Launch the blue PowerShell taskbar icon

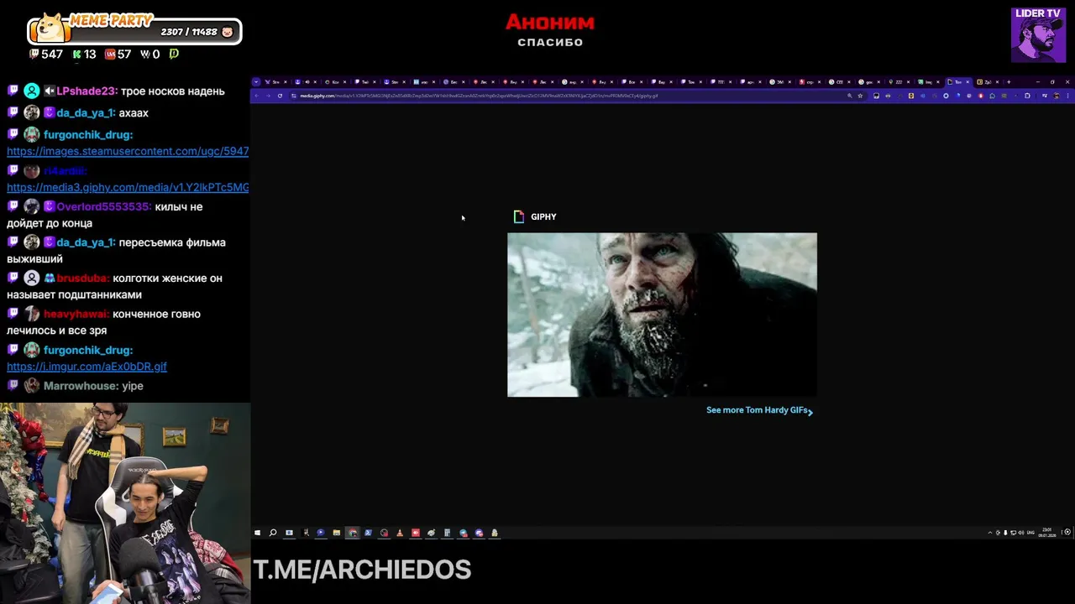pyautogui.click(x=368, y=533)
